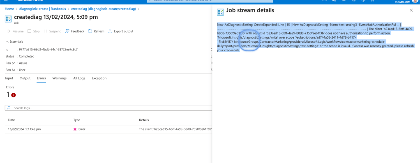Click the Time column header
The height and width of the screenshot is (163, 420).
click(11, 120)
